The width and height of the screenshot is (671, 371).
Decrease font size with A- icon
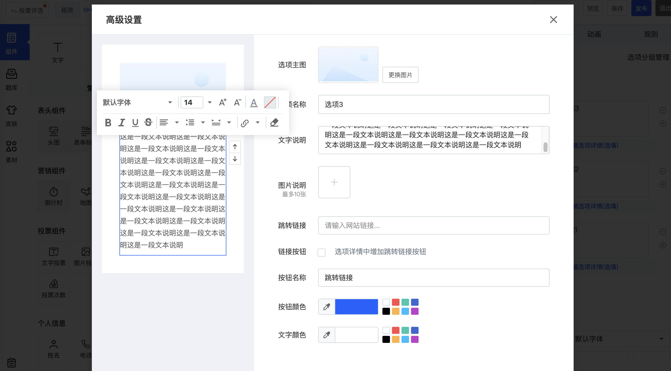pyautogui.click(x=237, y=102)
